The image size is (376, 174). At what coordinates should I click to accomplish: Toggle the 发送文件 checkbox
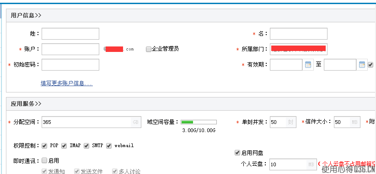[x=77, y=171]
